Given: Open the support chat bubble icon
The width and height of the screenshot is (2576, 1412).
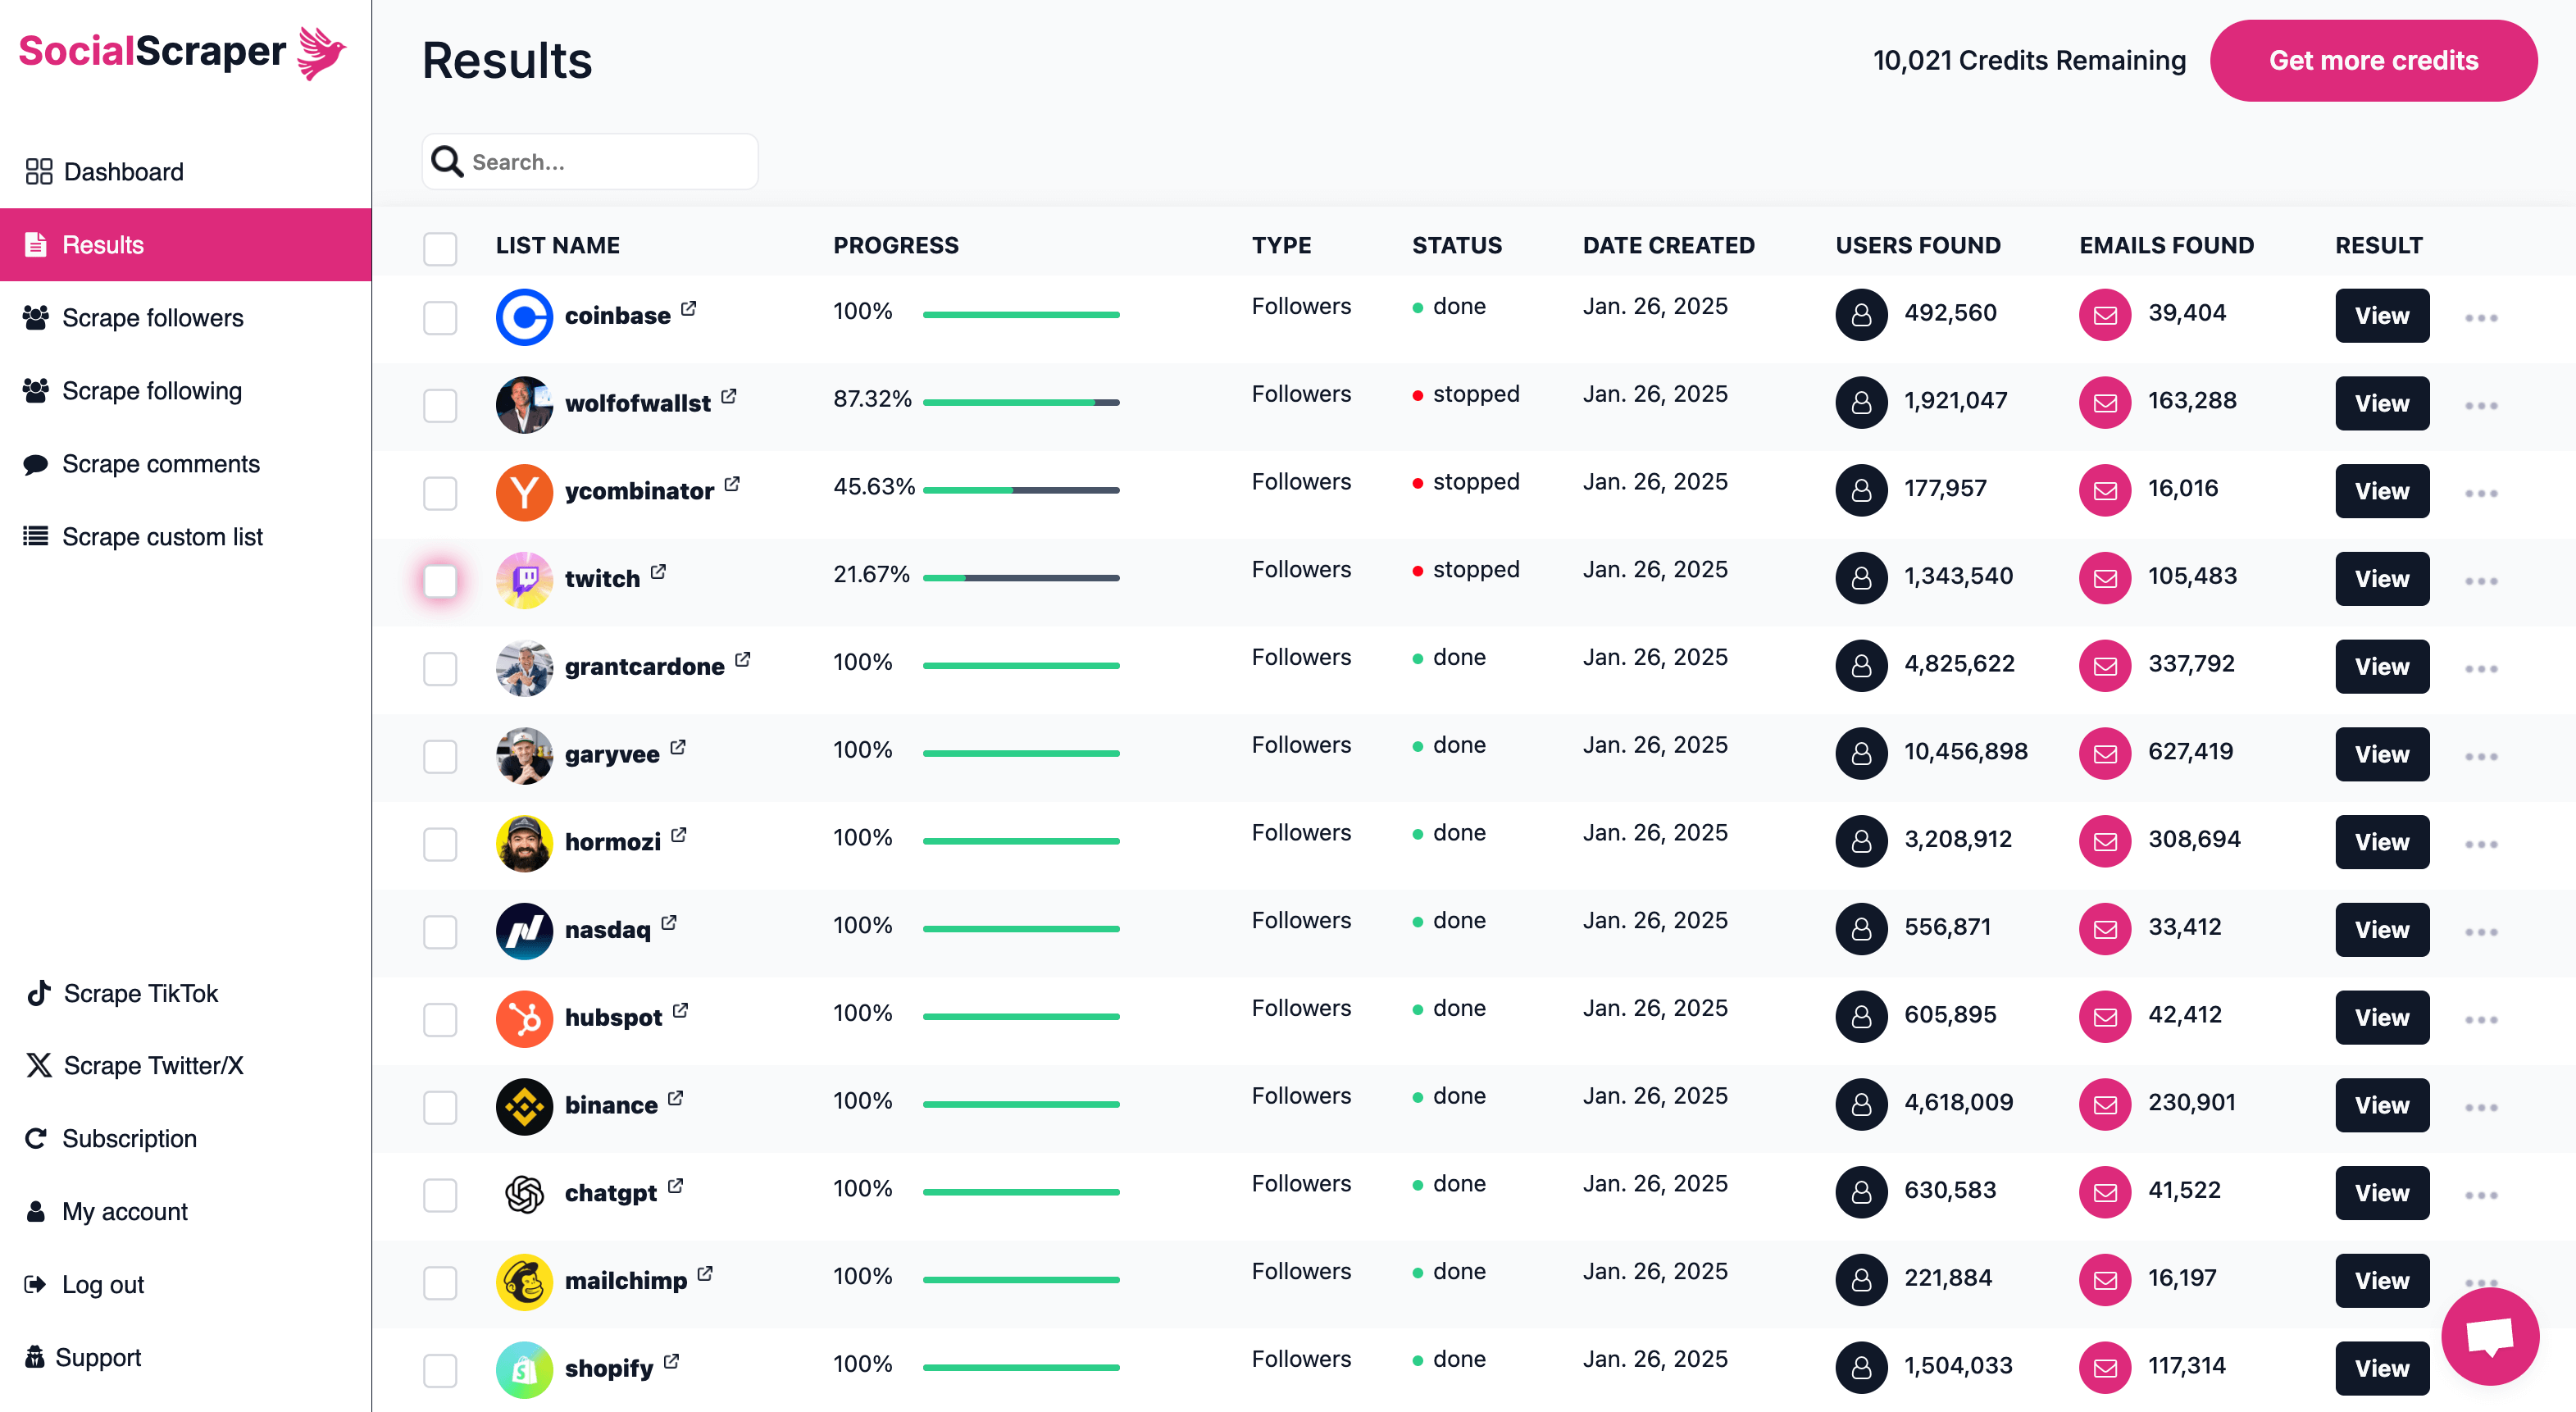Looking at the screenshot, I should point(2489,1336).
